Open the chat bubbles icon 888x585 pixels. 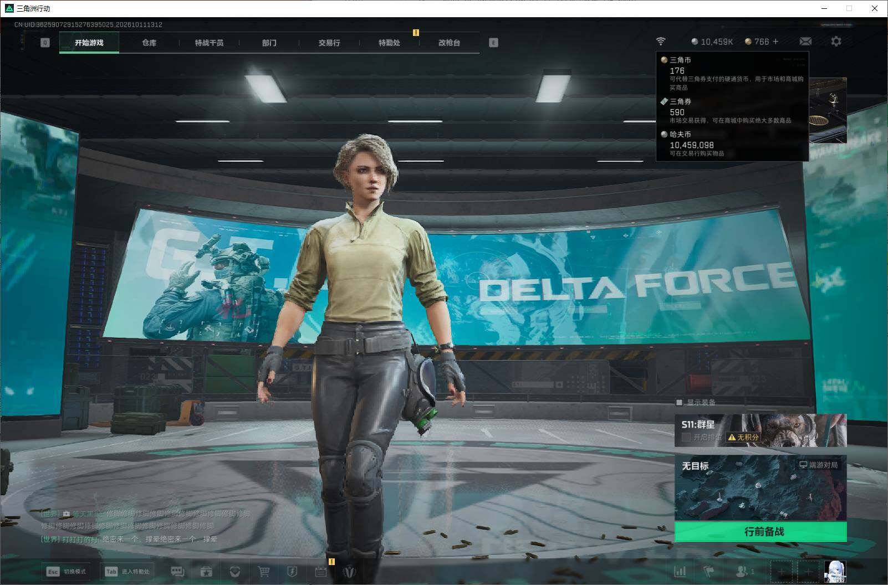tap(177, 571)
